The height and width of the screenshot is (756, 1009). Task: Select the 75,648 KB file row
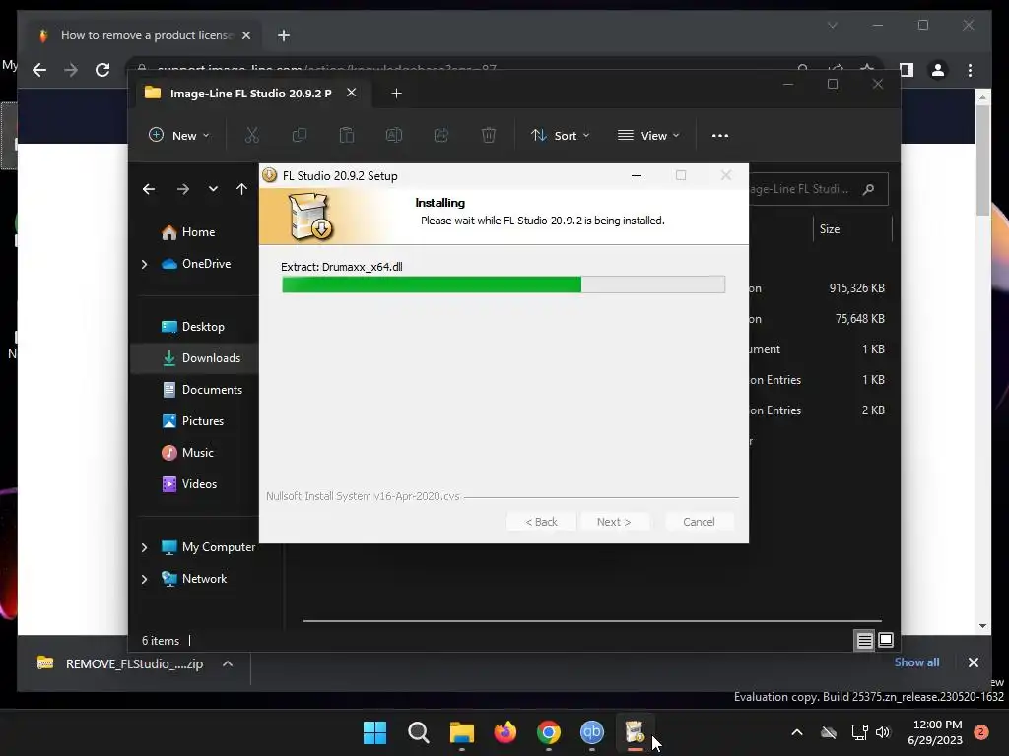tap(819, 319)
